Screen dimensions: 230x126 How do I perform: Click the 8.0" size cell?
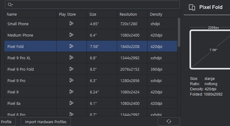(x=102, y=69)
